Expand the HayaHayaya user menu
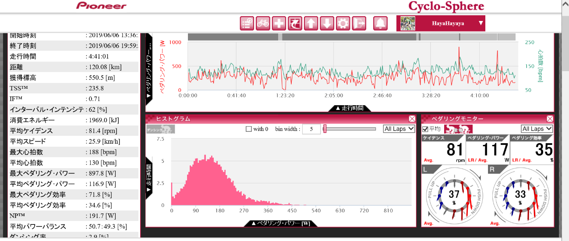This screenshot has width=569, height=241. pos(481,23)
